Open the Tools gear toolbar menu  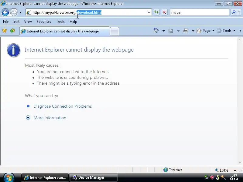[226, 31]
